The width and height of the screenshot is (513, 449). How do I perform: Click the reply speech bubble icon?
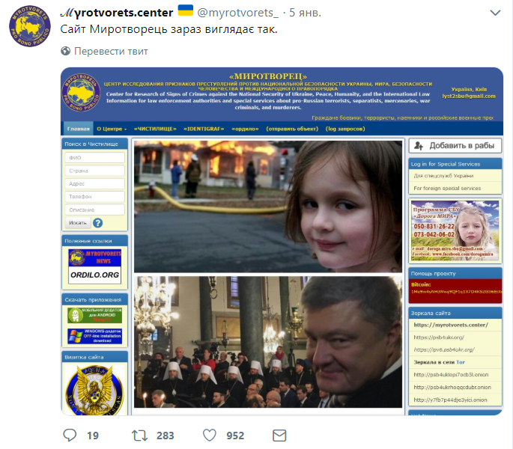(70, 436)
